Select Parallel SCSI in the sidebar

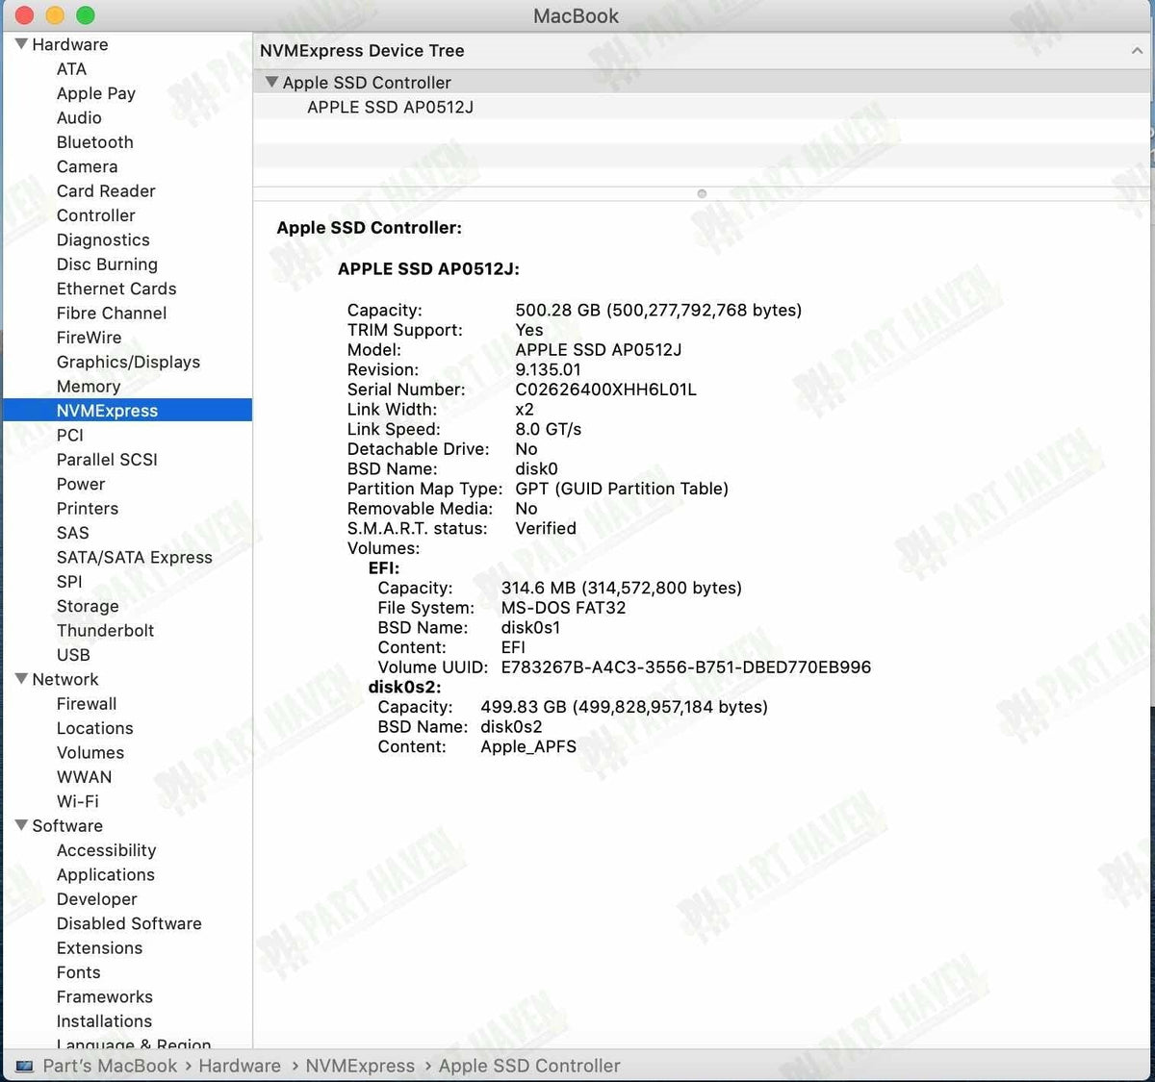107,460
